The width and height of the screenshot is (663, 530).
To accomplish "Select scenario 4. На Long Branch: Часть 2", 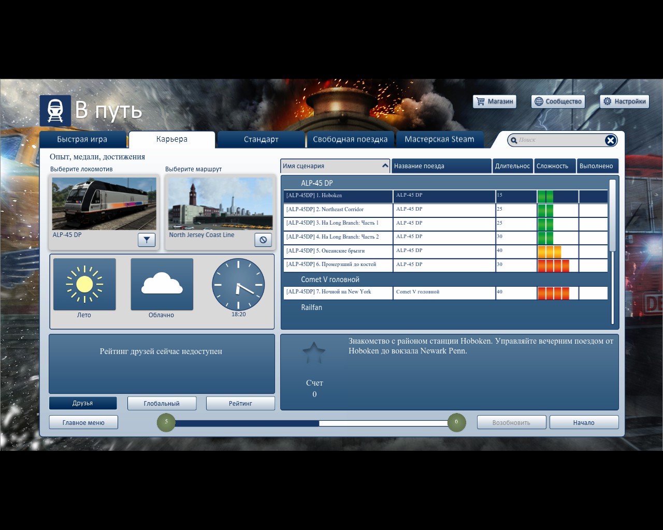I will [445, 238].
